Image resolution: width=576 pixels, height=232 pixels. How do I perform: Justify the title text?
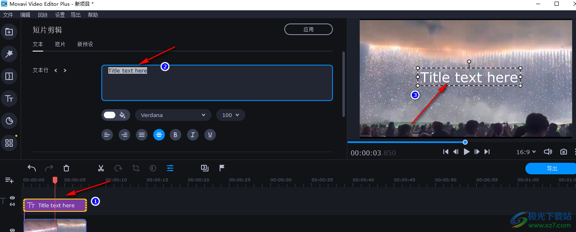142,135
